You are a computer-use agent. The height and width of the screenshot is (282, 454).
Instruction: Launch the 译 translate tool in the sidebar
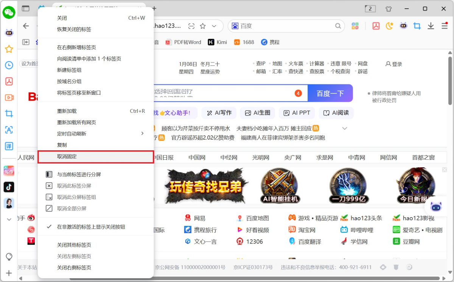(x=9, y=146)
